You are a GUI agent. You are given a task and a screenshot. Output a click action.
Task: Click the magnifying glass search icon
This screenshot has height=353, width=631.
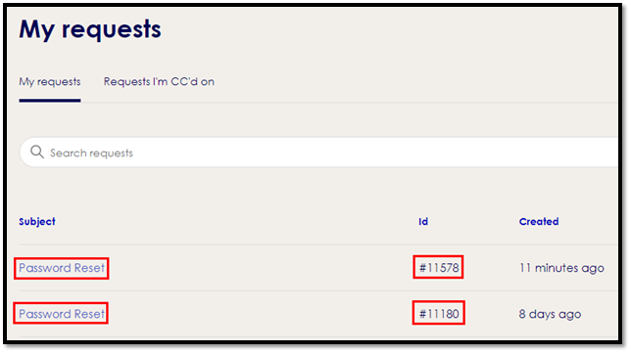point(37,153)
